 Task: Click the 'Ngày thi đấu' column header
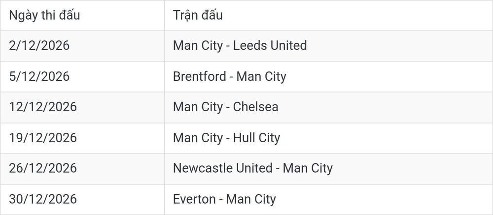44,15
